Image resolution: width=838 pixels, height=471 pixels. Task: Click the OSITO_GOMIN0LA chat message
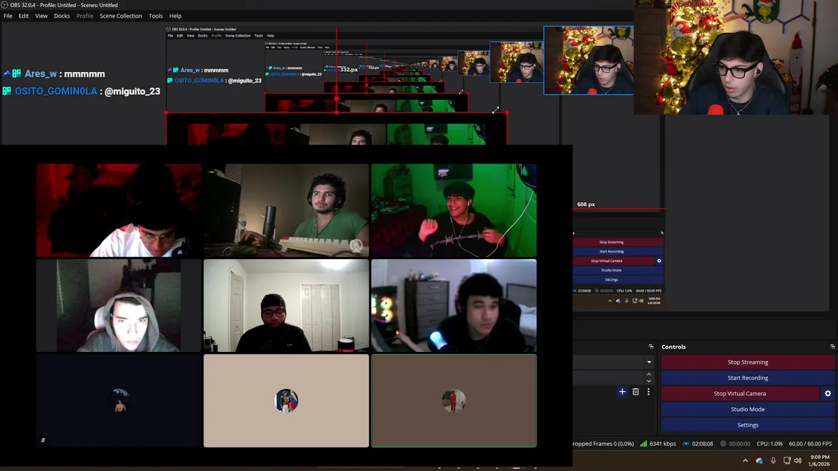81,92
